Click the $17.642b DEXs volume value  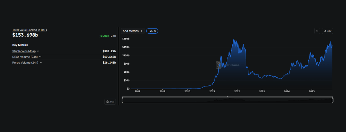click(x=109, y=57)
